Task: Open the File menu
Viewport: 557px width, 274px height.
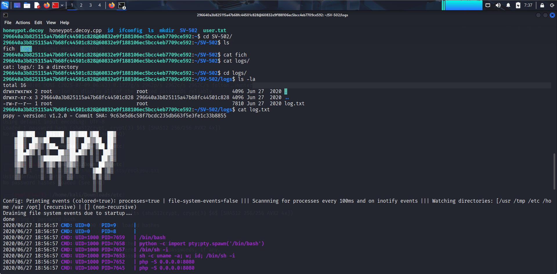Action: (8, 23)
